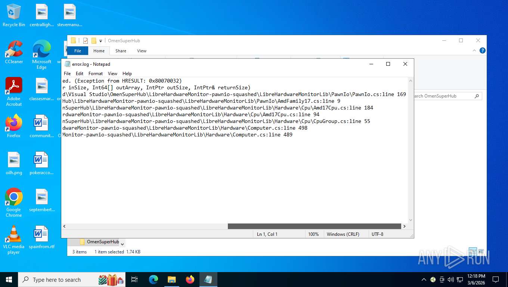Open the notification center icon

click(x=496, y=280)
